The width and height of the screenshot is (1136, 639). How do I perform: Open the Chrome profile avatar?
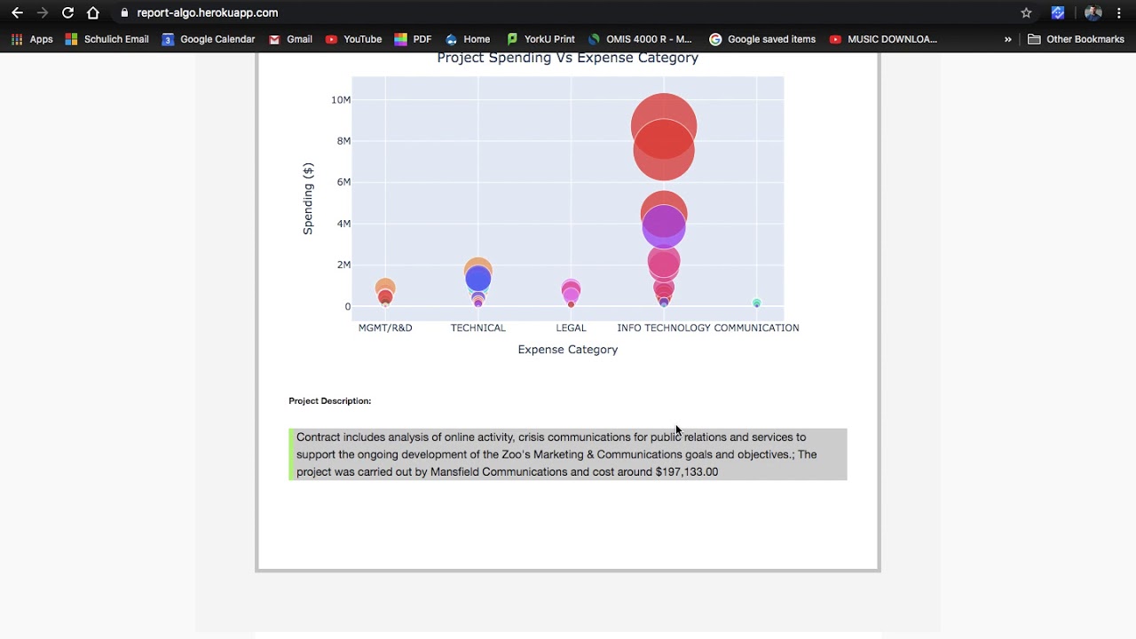[1093, 12]
